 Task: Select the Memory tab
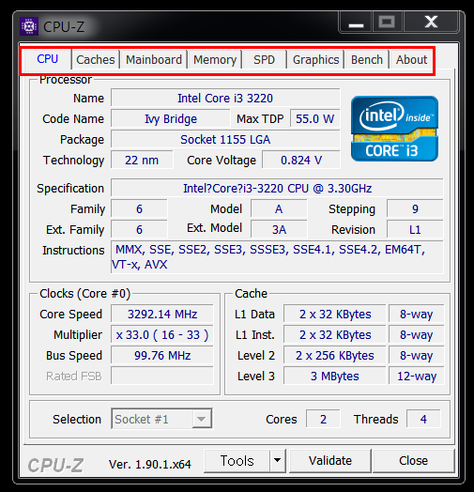pyautogui.click(x=215, y=59)
